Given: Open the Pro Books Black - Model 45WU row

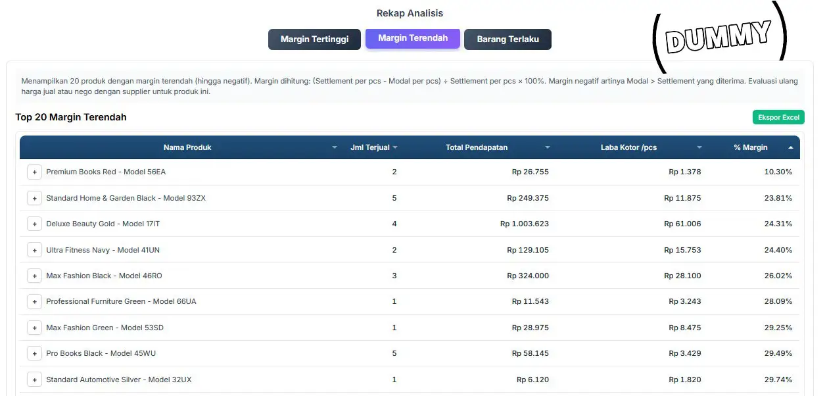Looking at the screenshot, I should tap(34, 353).
